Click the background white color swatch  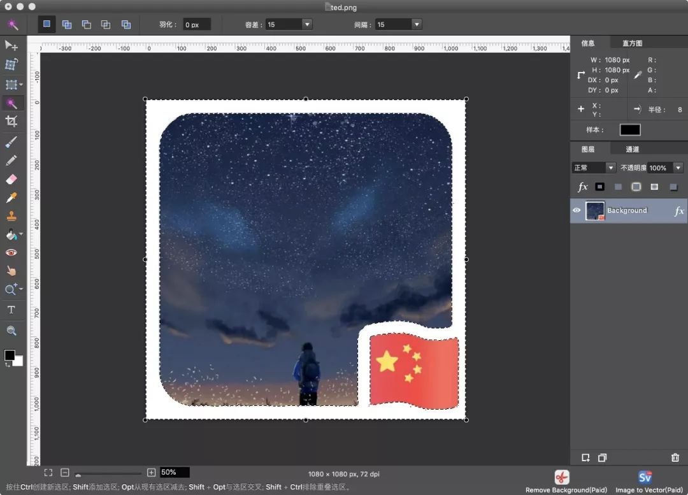pos(18,362)
